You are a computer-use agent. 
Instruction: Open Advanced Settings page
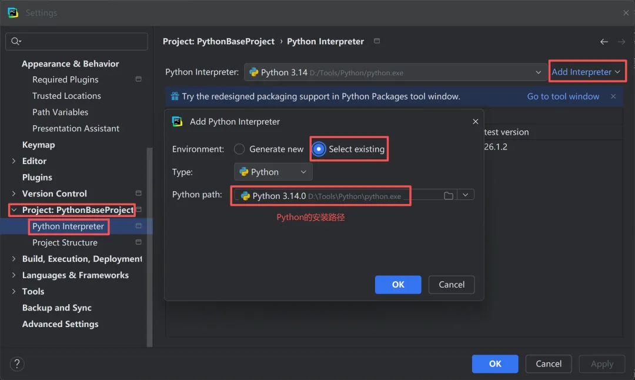[x=60, y=324]
